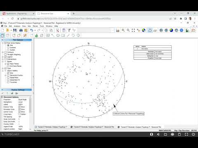Image resolution: width=198 pixels, height=148 pixels.
Task: Click the Zoom In magnifier icon
Action: [x=123, y=30]
